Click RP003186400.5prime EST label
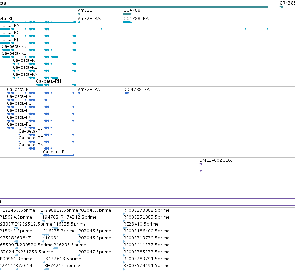Screen dimensions: 295x271 point(146,231)
